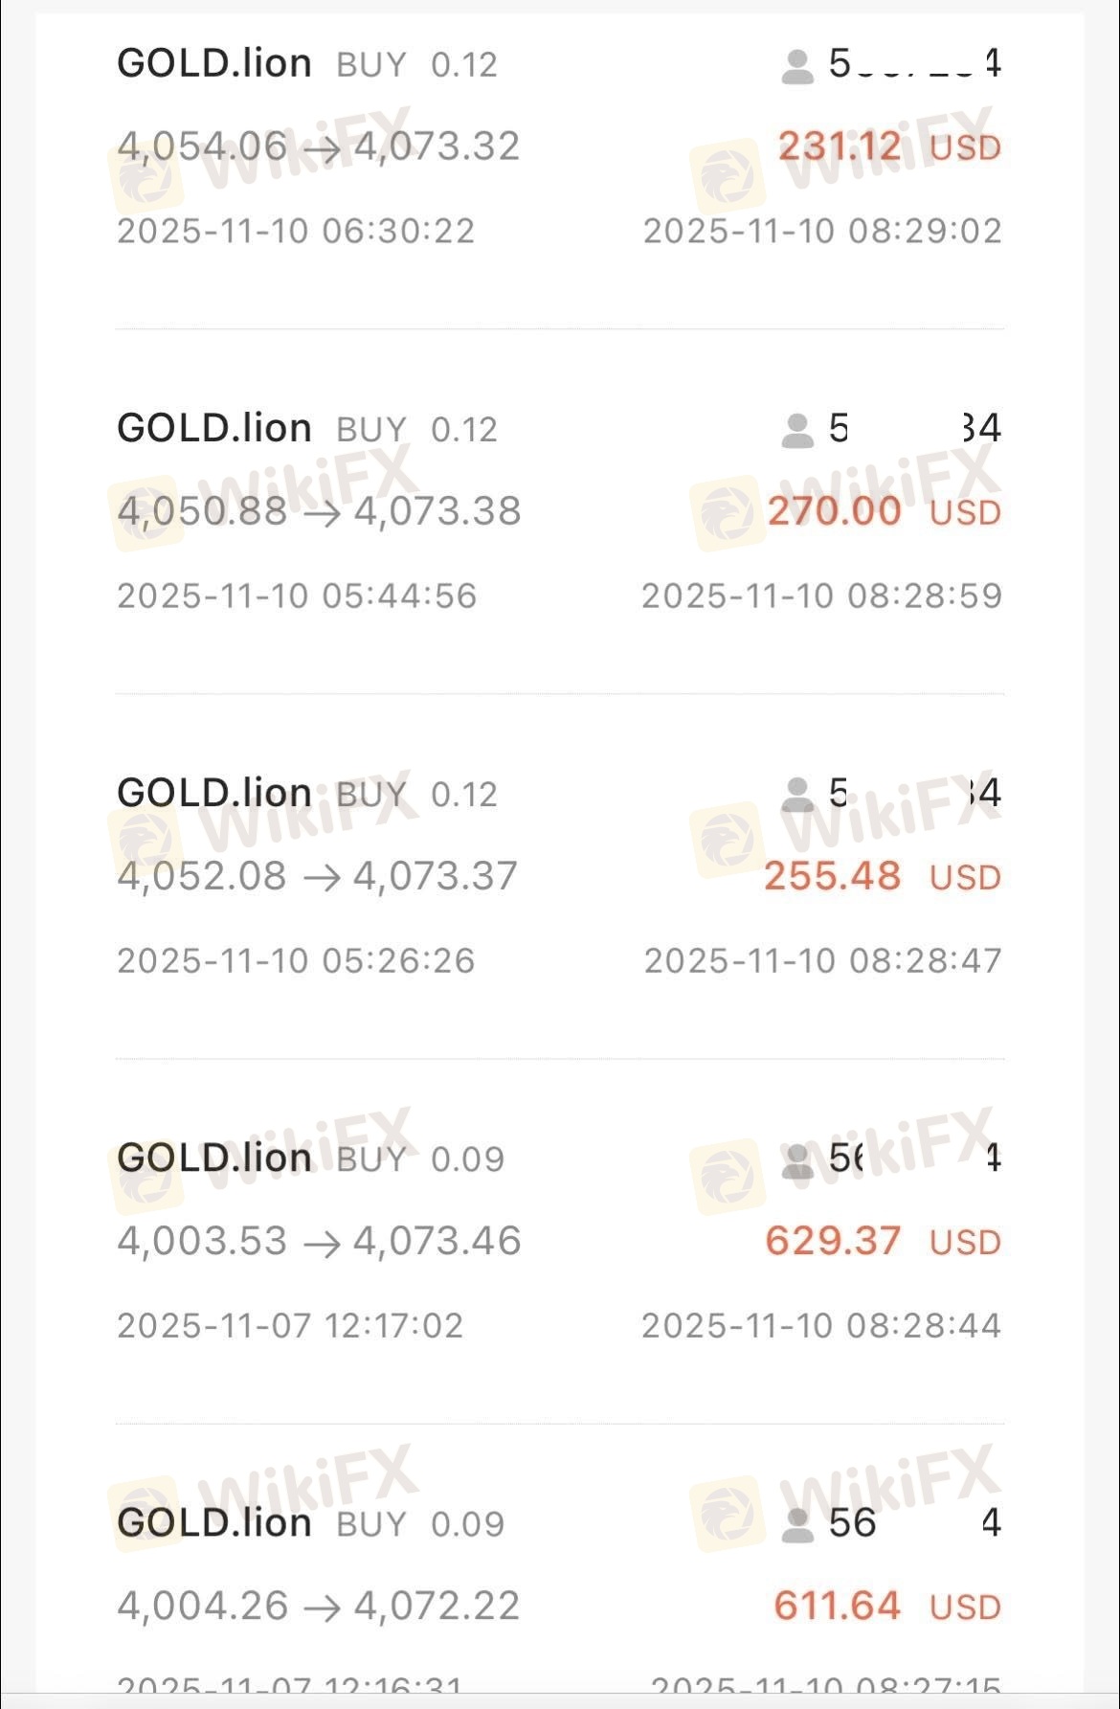Click open time 2025-11-07 12:17:02
This screenshot has width=1120, height=1709.
pos(290,1326)
